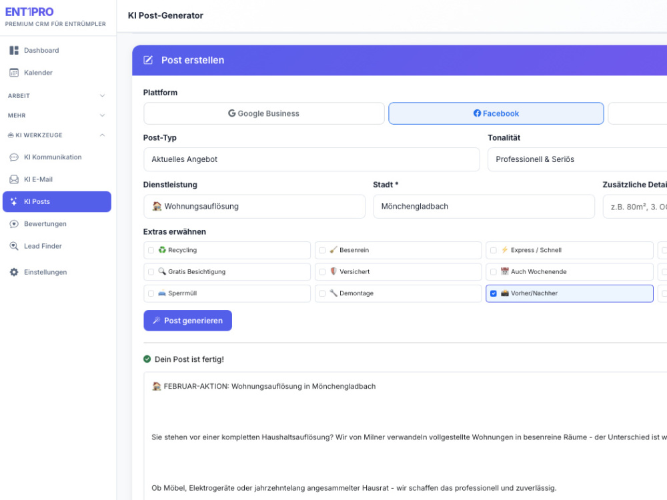Collapse the KI WERKZEUGE section
The height and width of the screenshot is (500, 667).
(57, 135)
